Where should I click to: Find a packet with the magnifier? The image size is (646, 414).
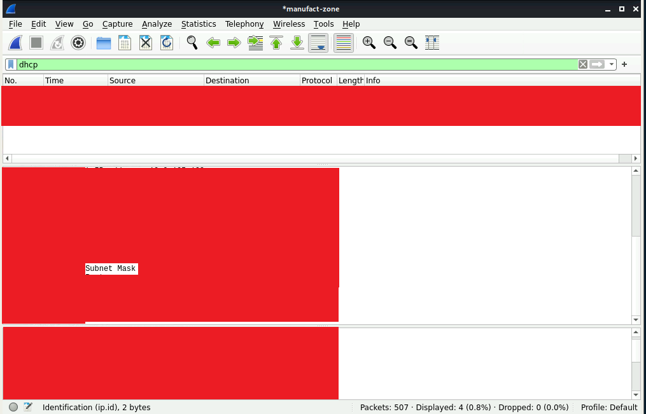(x=192, y=43)
